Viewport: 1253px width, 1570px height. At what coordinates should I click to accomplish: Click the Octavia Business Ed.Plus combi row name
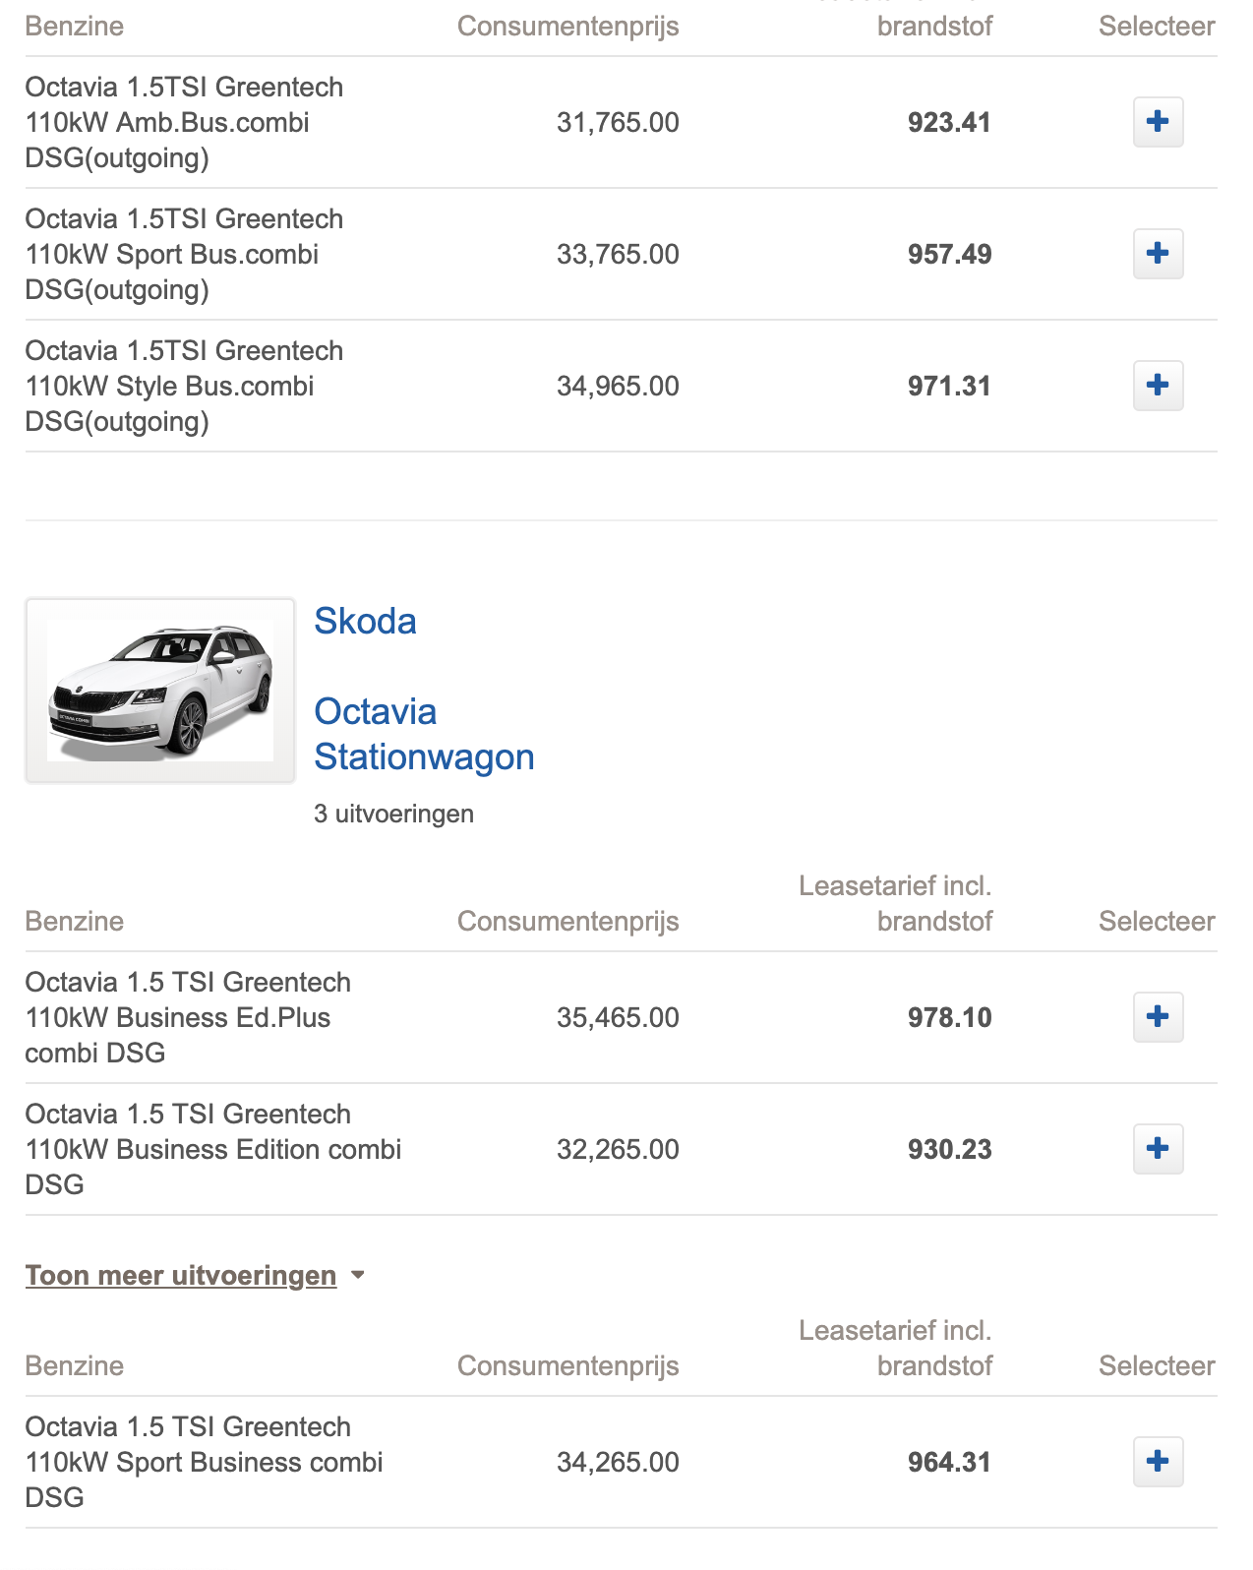pyautogui.click(x=188, y=1017)
